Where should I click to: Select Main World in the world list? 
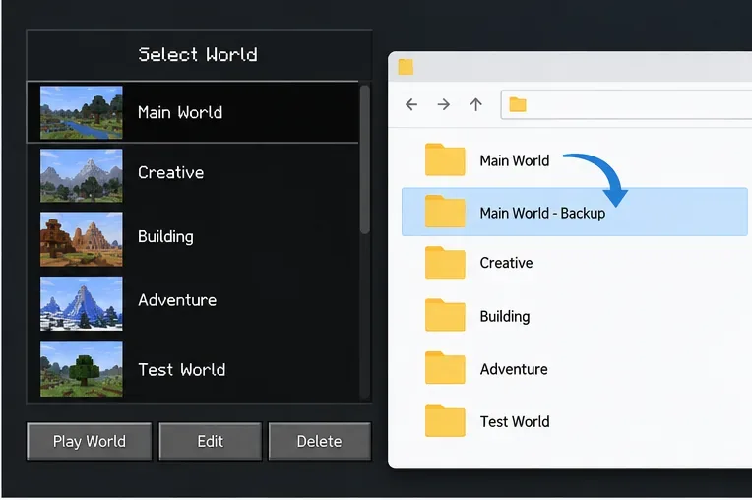192,112
